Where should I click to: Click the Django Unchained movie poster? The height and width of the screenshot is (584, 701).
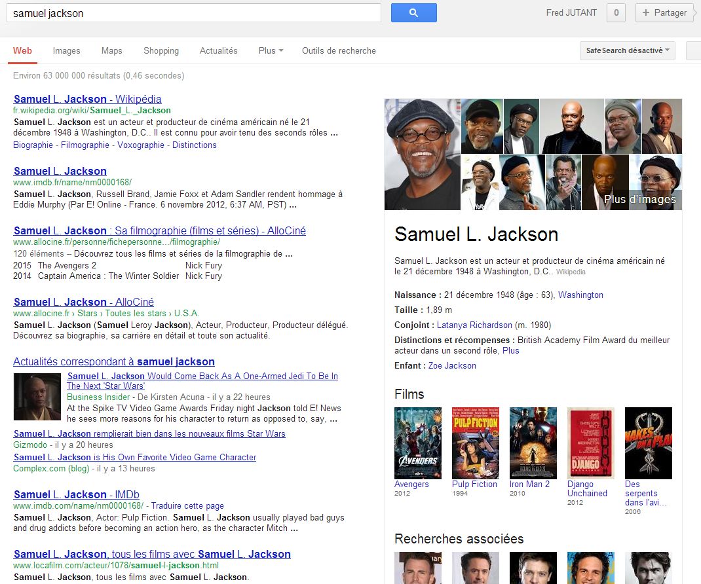[x=591, y=443]
